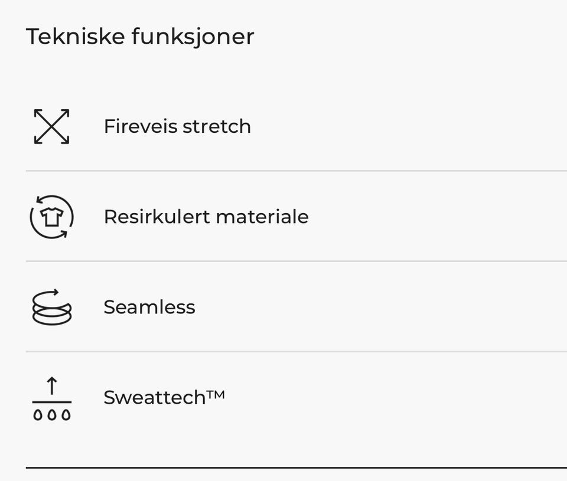Image resolution: width=567 pixels, height=481 pixels.
Task: Click divider line below Fireveis stretch
Action: coord(295,171)
